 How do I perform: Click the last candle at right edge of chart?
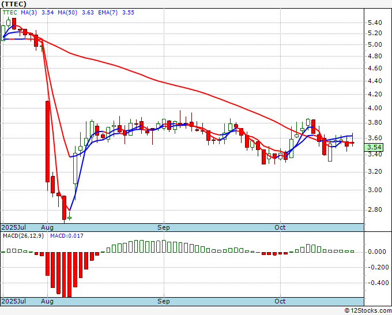click(x=352, y=143)
